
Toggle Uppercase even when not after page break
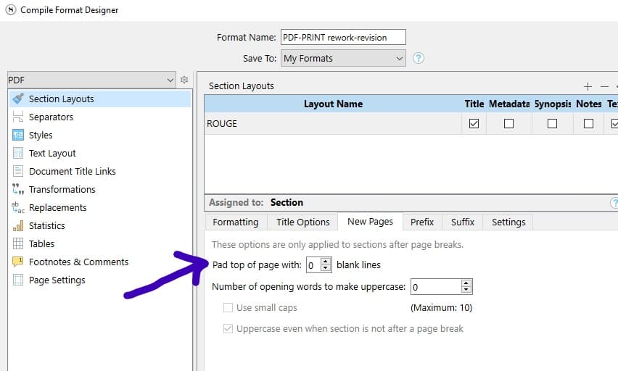click(x=228, y=328)
